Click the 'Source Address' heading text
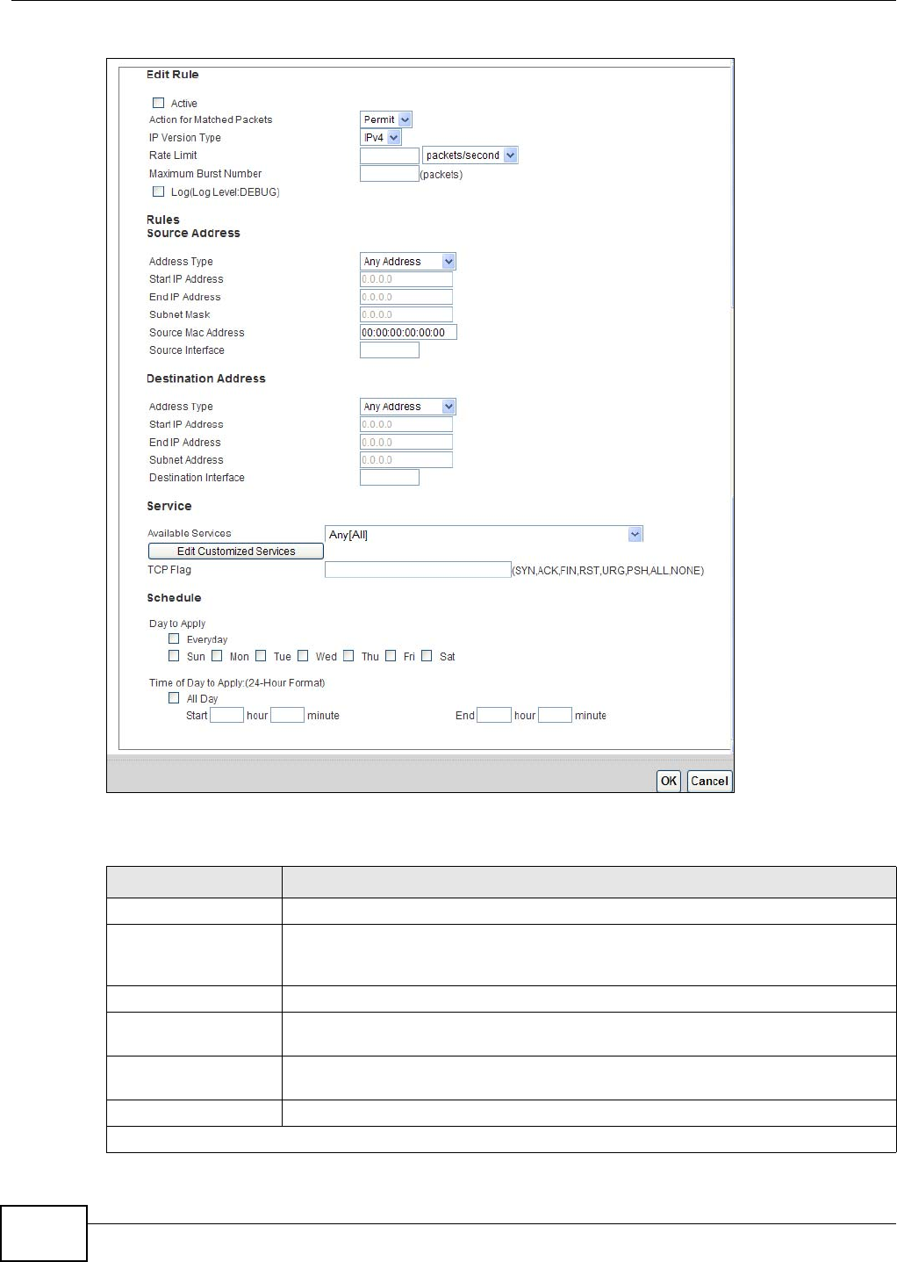897x1262 pixels. 193,233
